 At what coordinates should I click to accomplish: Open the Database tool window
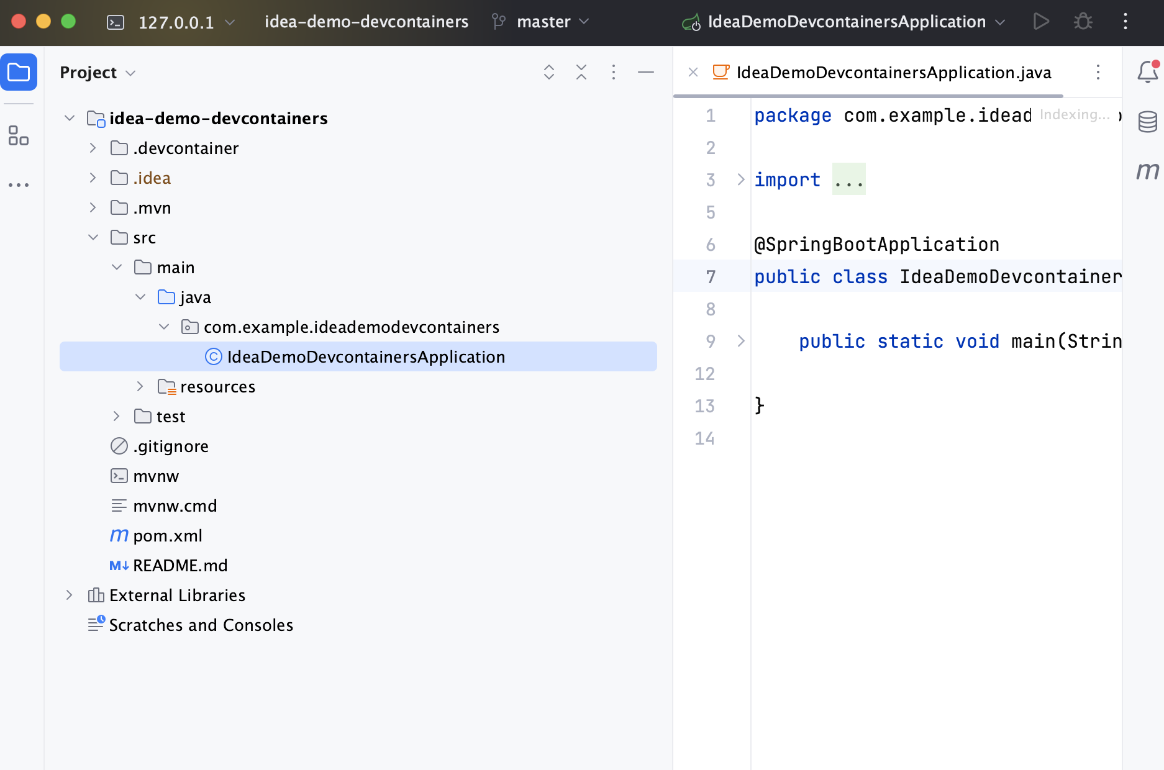click(x=1148, y=122)
